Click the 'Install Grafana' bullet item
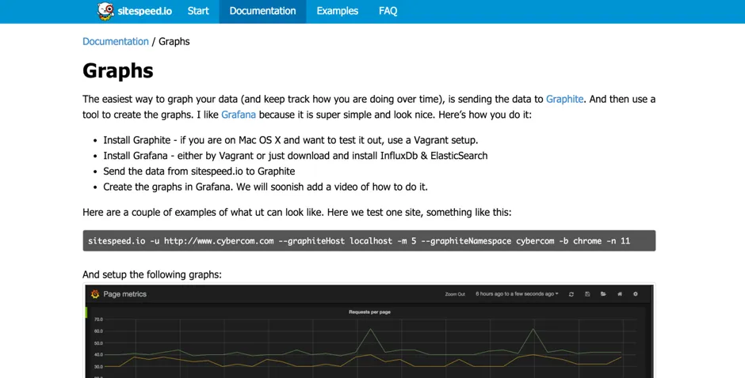Screen dimensions: 745x378 tap(296, 156)
